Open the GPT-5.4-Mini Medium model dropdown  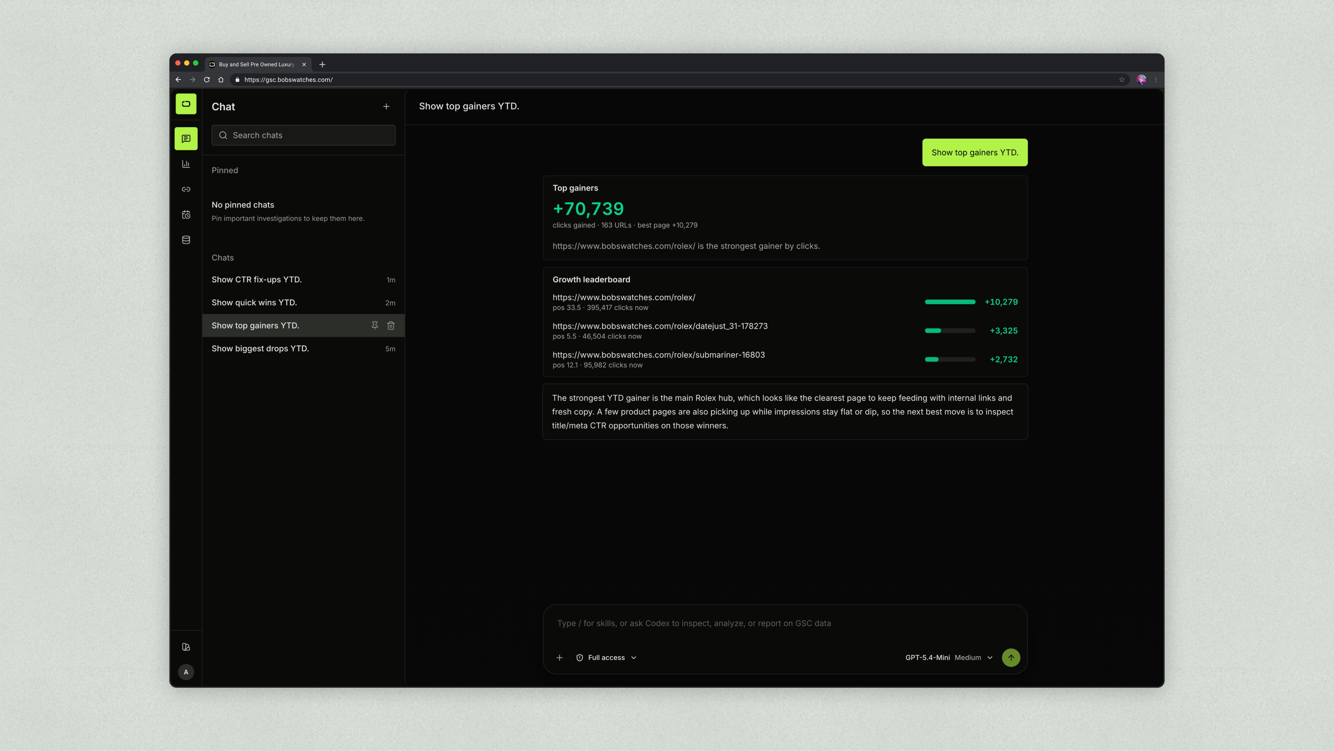tap(949, 658)
